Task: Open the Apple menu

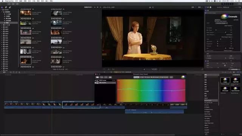Action: [x=3, y=1]
